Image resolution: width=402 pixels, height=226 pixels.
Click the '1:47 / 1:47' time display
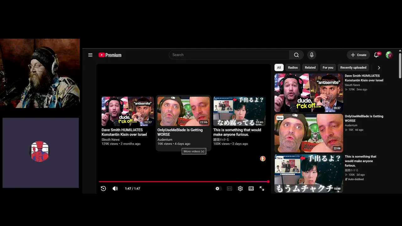pyautogui.click(x=133, y=189)
